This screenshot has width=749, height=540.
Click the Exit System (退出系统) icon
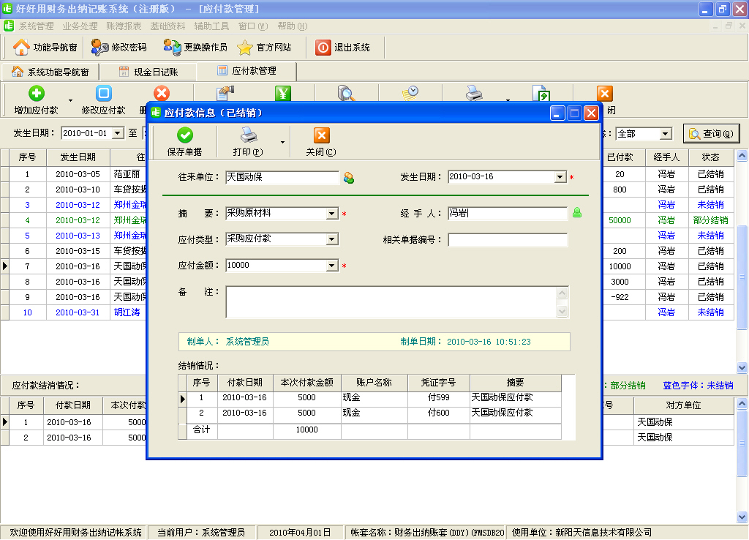(323, 48)
